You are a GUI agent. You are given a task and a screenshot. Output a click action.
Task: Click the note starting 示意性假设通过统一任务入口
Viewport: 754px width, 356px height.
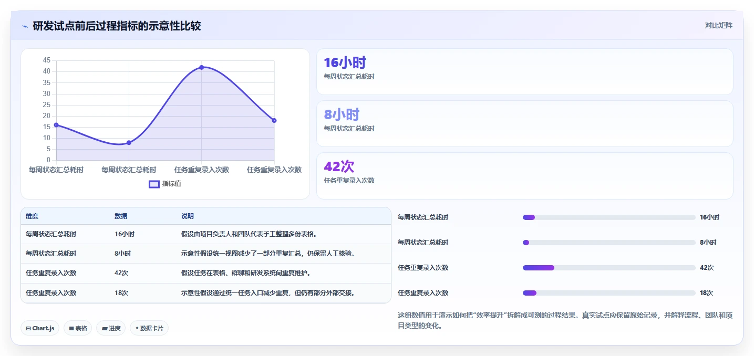(269, 293)
